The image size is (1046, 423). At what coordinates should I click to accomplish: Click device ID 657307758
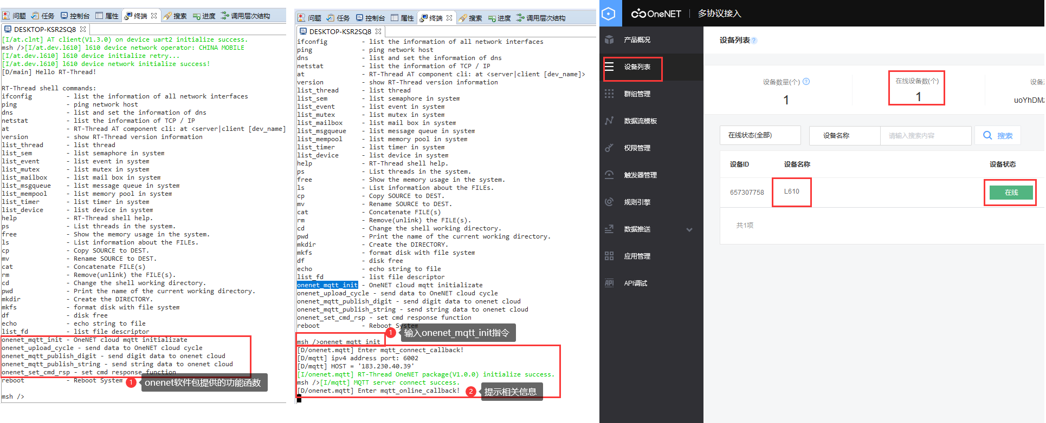[x=747, y=193]
